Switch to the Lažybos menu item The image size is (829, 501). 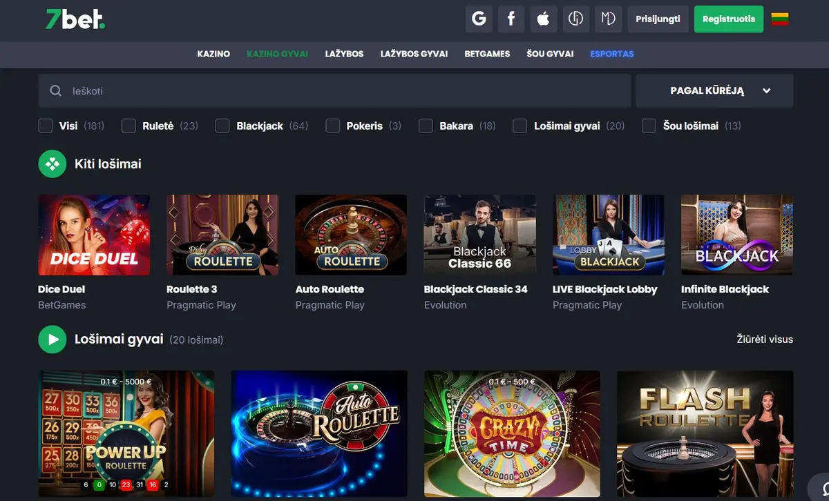(344, 54)
